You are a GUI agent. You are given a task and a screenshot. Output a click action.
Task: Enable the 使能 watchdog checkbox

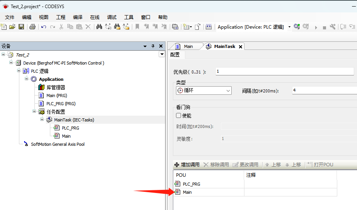(x=179, y=115)
